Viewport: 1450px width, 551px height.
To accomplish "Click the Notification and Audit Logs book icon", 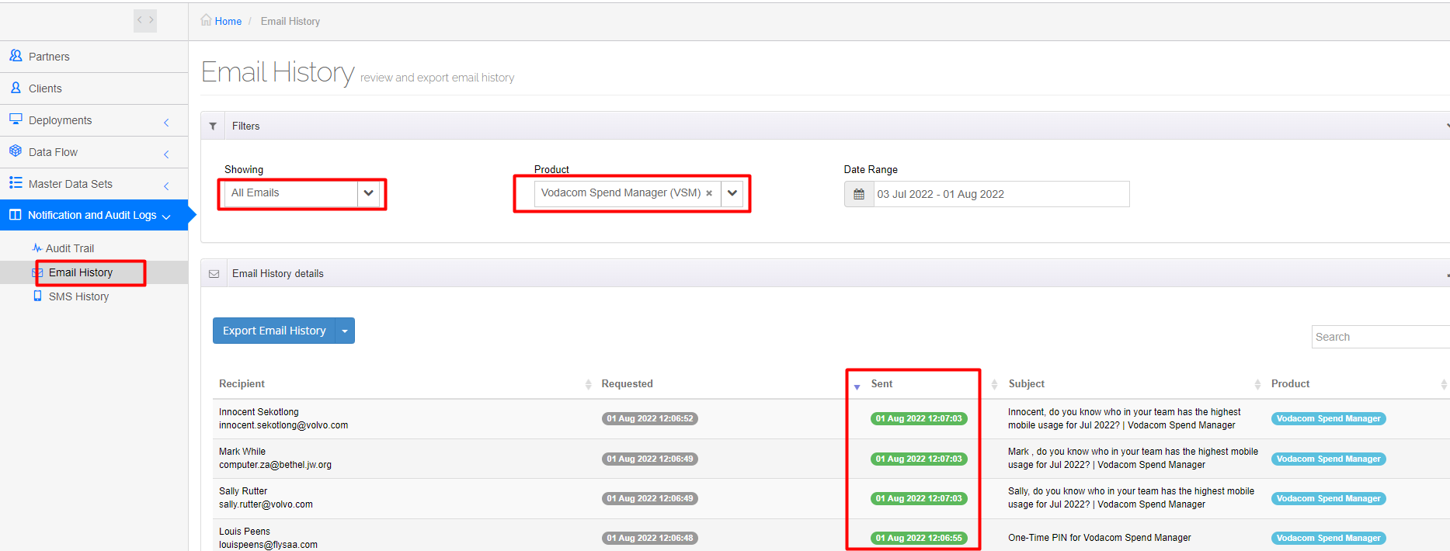I will tap(16, 215).
